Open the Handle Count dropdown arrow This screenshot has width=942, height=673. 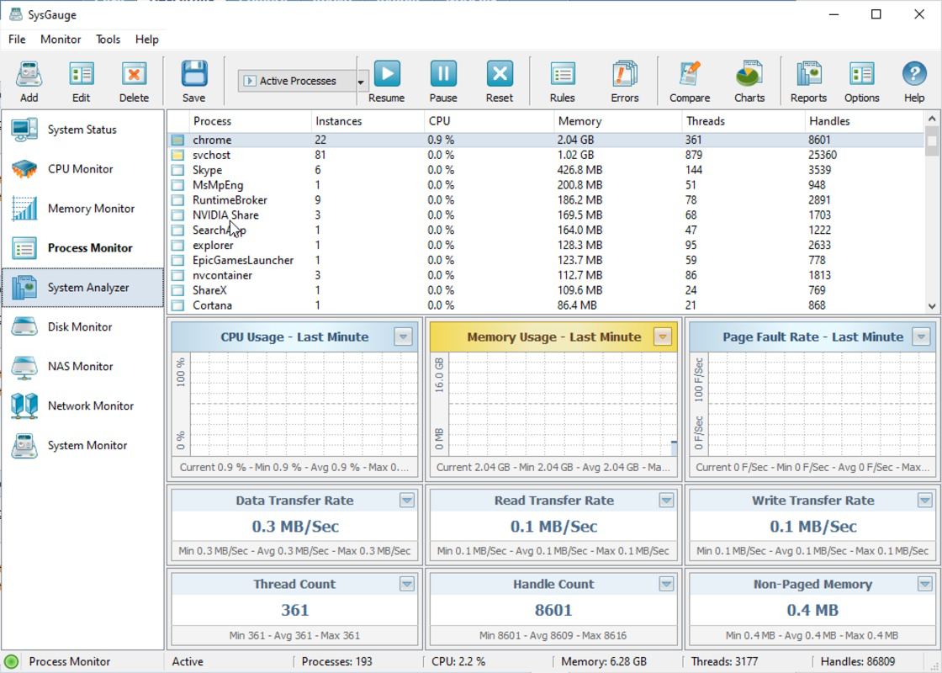point(666,584)
